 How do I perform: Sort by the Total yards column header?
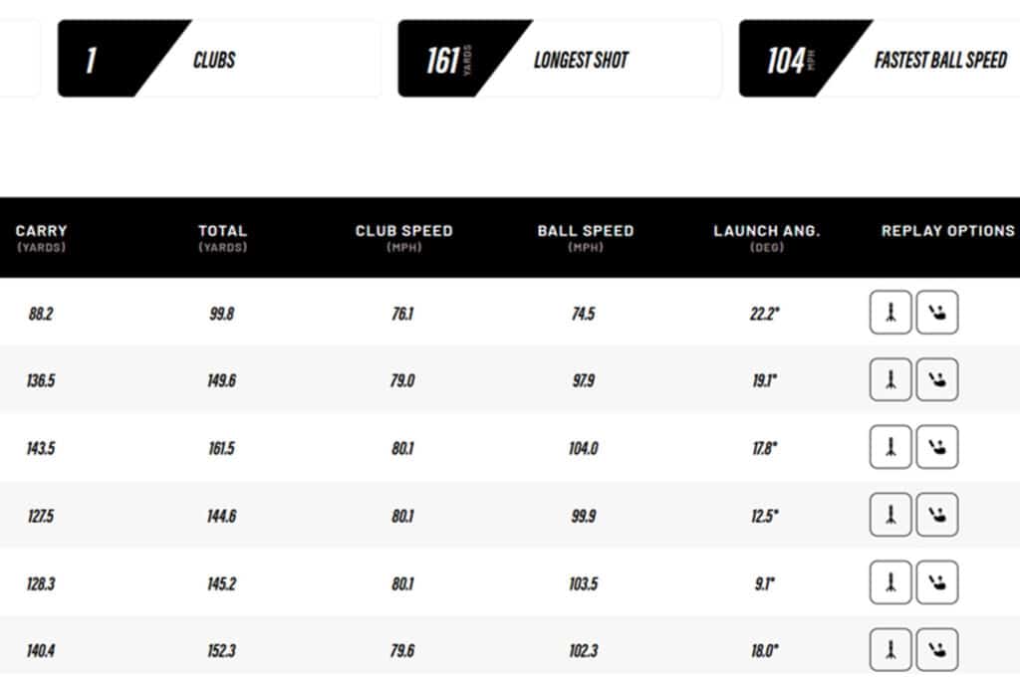point(222,237)
